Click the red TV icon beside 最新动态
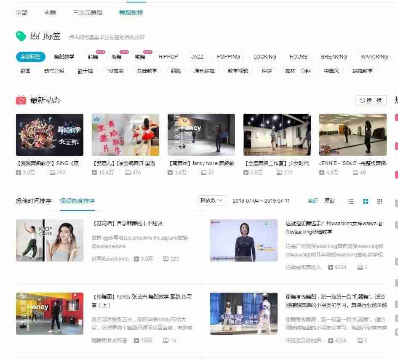This screenshot has width=398, height=360. click(x=21, y=100)
